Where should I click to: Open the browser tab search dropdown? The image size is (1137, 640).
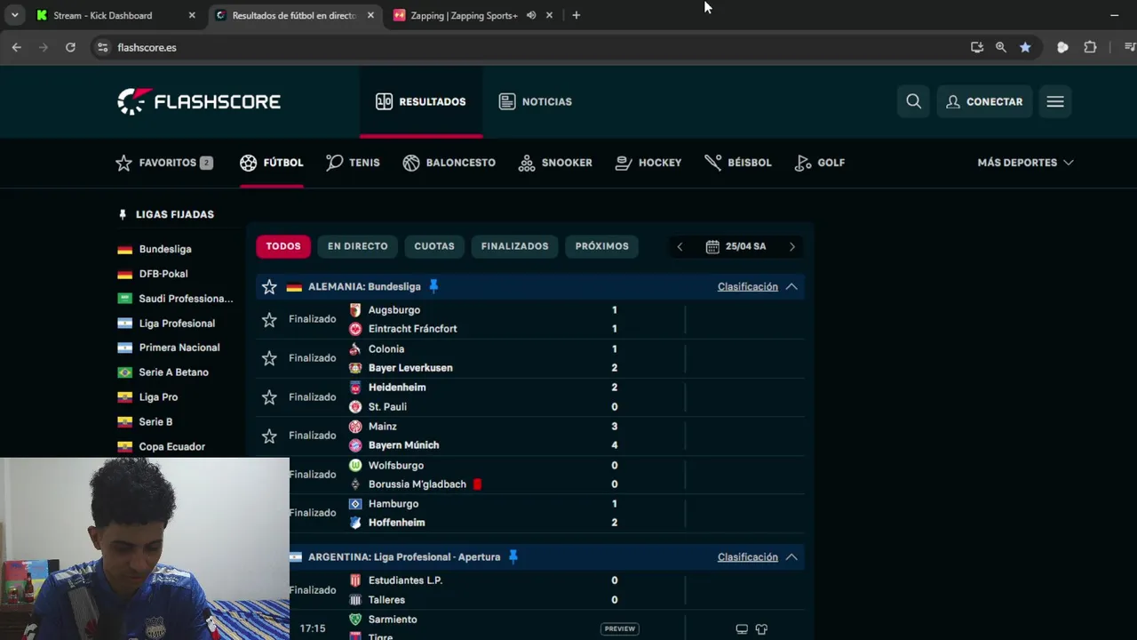(x=15, y=15)
